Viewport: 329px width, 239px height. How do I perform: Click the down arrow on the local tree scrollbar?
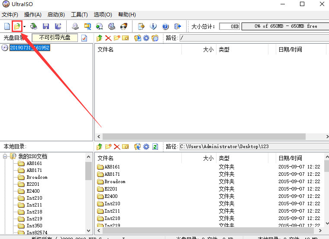point(89,231)
